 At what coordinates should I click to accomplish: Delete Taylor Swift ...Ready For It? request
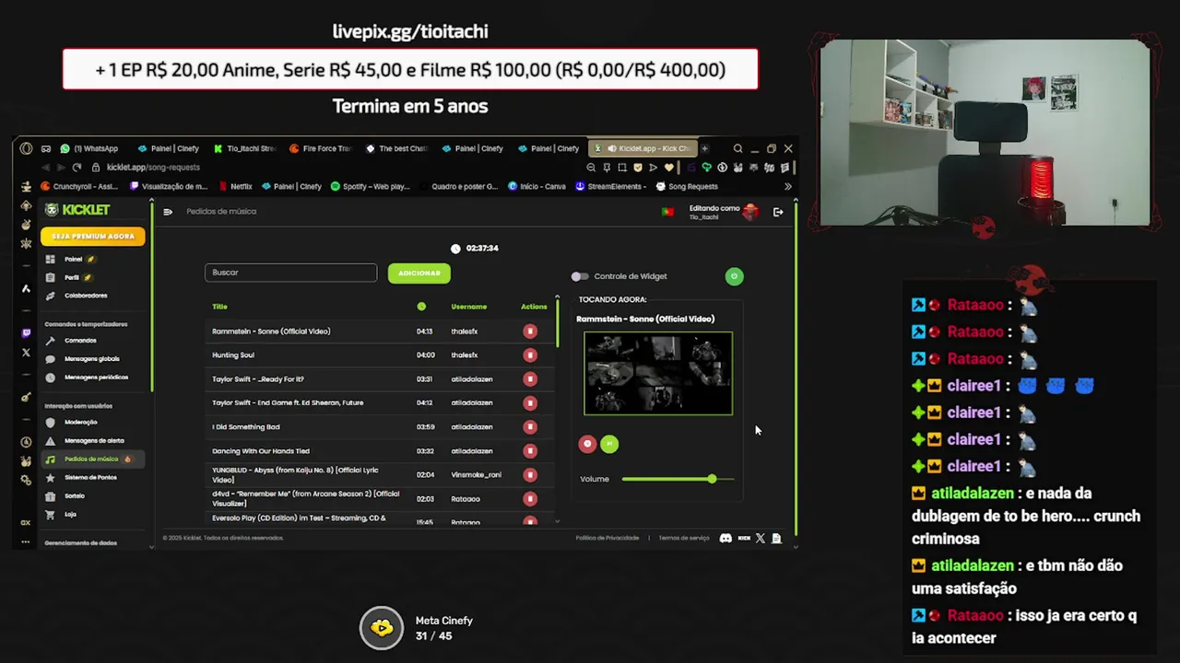click(530, 379)
